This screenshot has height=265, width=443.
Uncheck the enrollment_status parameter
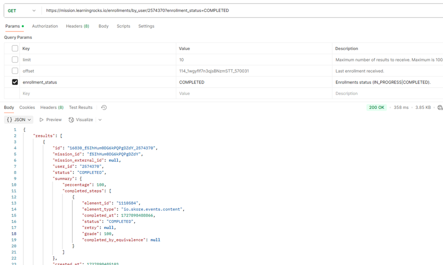(15, 82)
